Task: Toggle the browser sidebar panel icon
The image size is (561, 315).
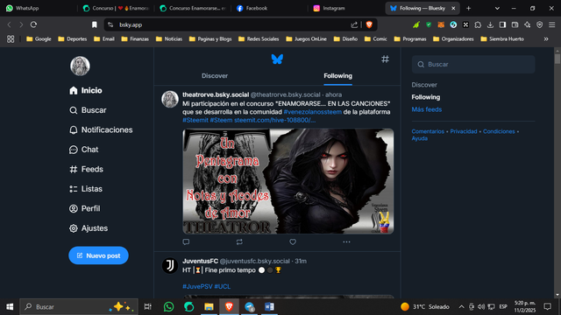Action: [502, 24]
